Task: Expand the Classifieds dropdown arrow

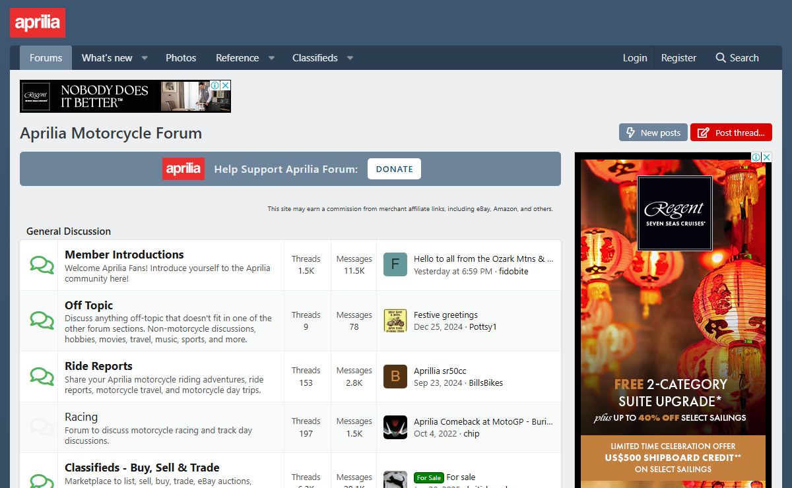Action: (x=350, y=58)
